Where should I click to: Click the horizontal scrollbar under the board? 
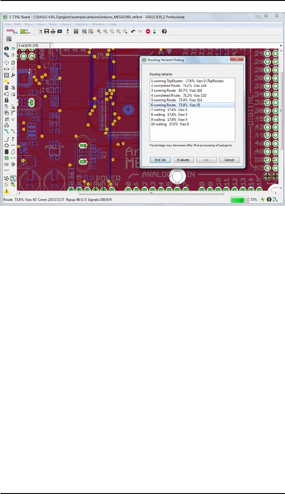pos(151,193)
